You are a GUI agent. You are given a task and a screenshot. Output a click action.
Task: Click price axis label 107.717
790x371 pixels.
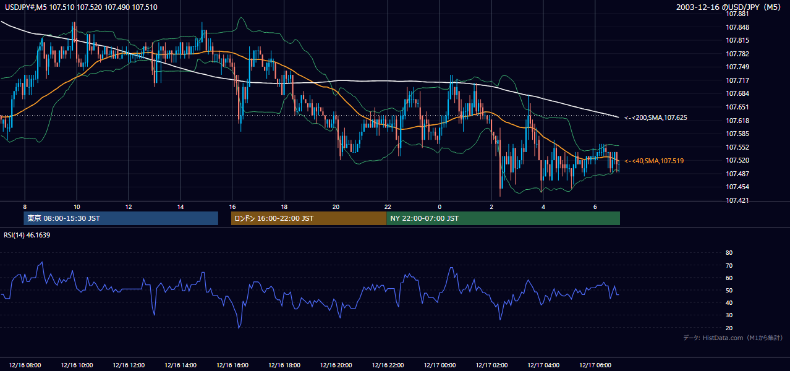[x=737, y=80]
